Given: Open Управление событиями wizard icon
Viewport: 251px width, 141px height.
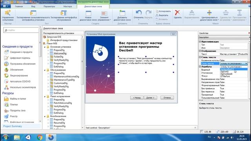Looking at the screenshot, I should coord(8,15).
